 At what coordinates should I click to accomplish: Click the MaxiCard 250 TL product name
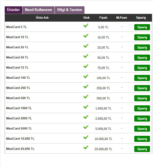pos(18,88)
